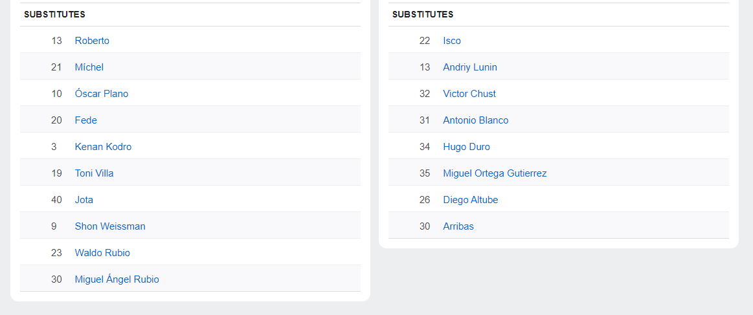
Task: Click the Míchel player link
Action: tap(89, 67)
